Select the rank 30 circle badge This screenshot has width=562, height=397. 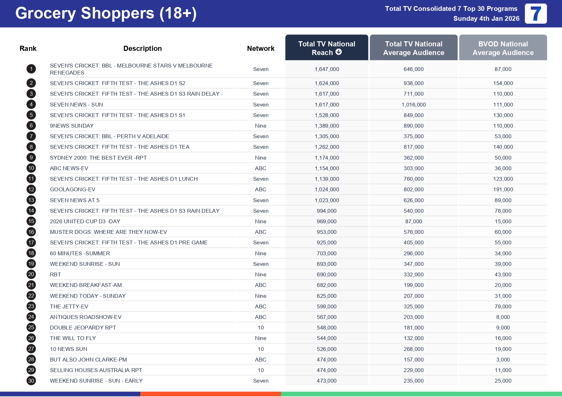pos(31,381)
